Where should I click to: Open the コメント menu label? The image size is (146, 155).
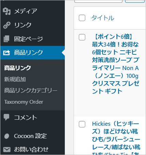(26, 117)
